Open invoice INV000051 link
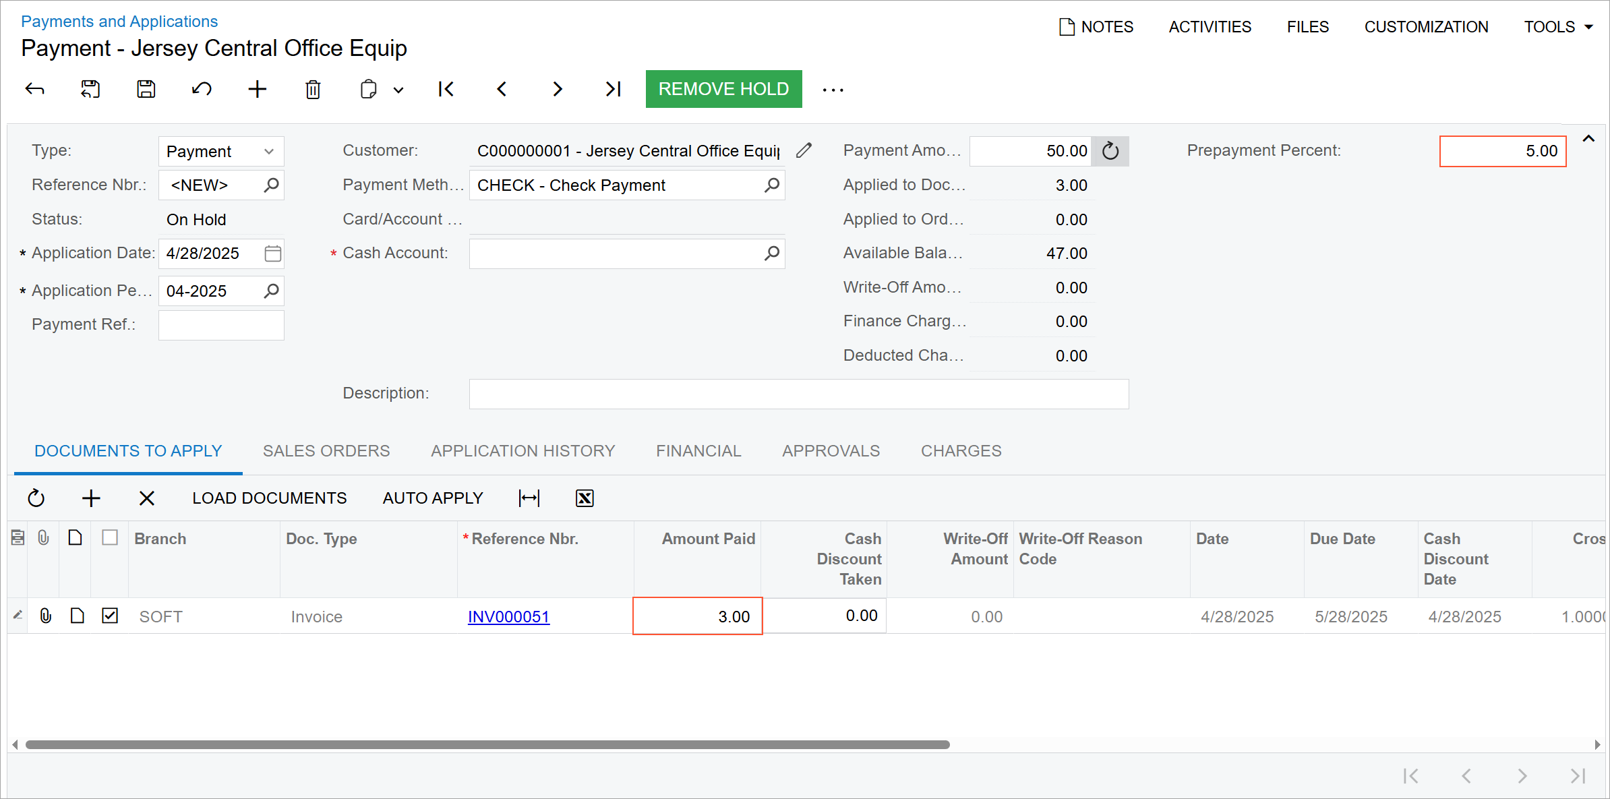1610x799 pixels. point(508,617)
